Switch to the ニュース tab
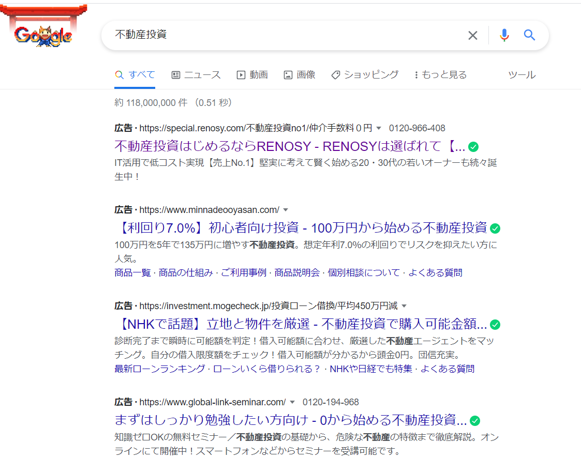Screen dimensions: 581x458 click(x=196, y=75)
